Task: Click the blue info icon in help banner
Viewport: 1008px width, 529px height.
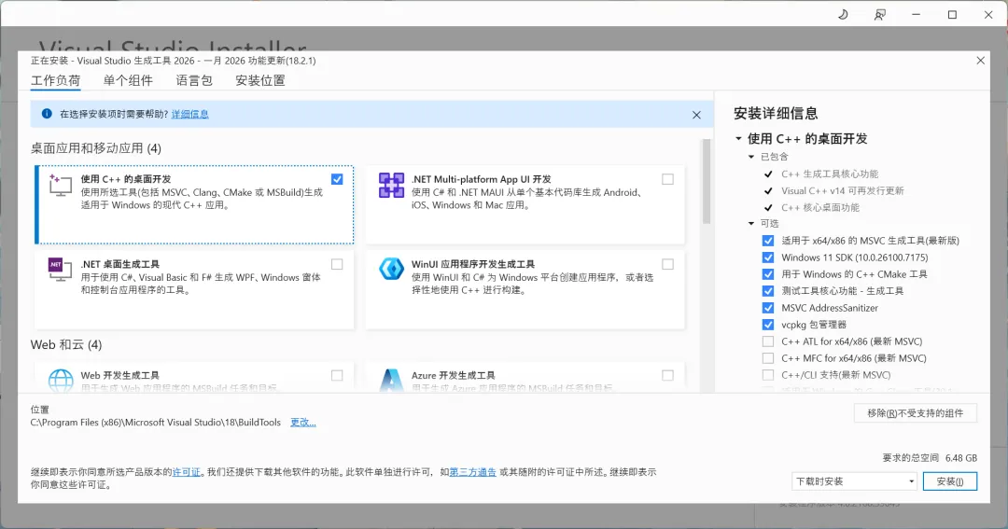Action: (47, 114)
